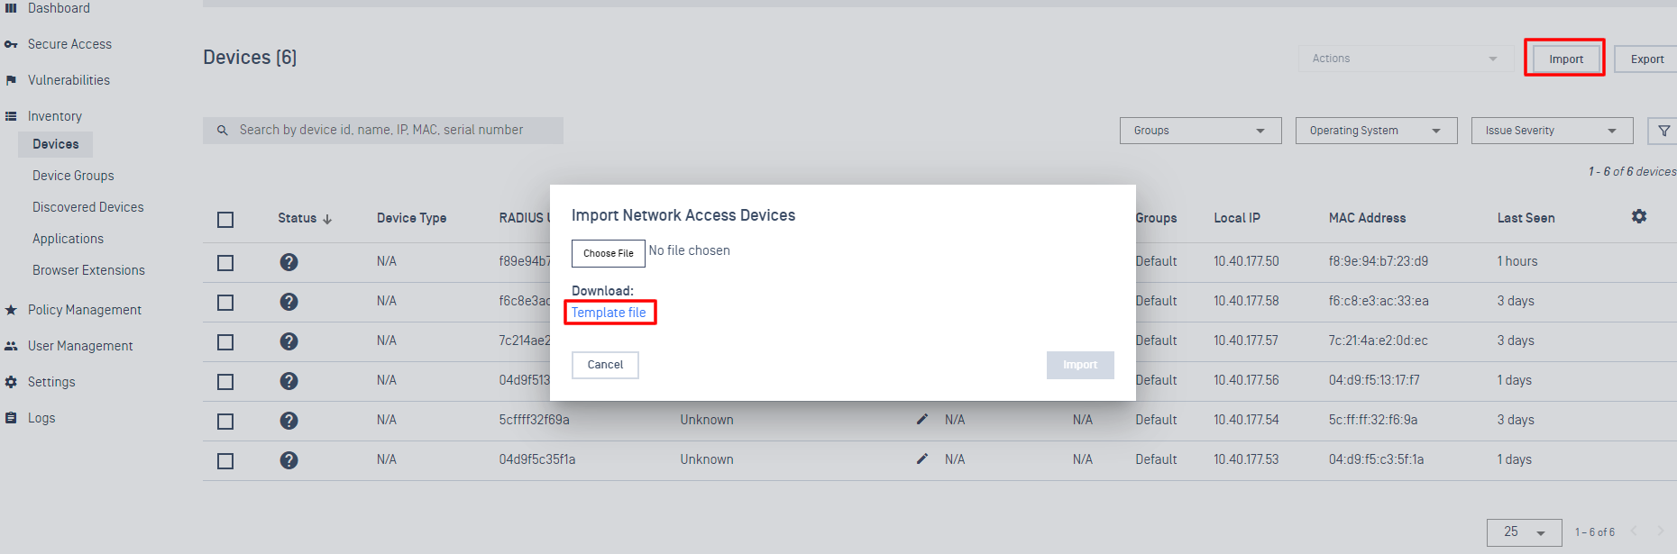Click the Status column sort arrow
1677x554 pixels.
click(x=327, y=219)
